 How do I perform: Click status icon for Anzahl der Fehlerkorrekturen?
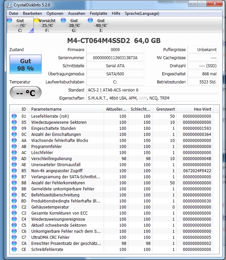pos(14,183)
